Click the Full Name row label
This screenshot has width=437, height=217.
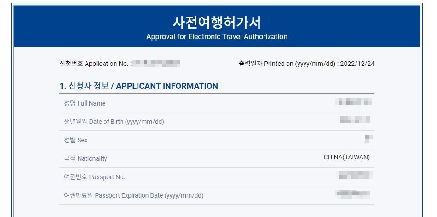coord(85,103)
